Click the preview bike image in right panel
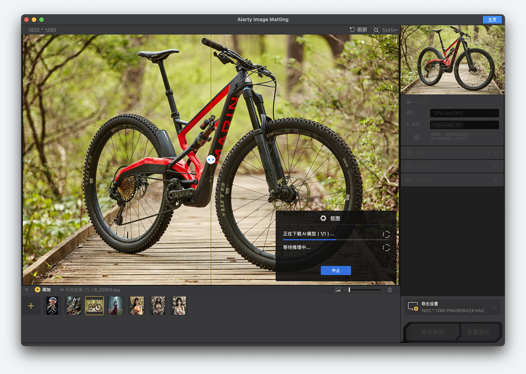Viewport: 526px width, 374px height. click(x=452, y=60)
